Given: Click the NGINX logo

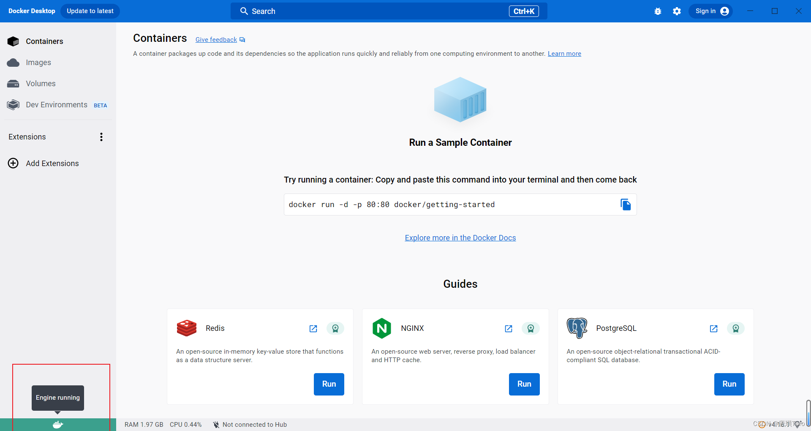Looking at the screenshot, I should point(382,328).
